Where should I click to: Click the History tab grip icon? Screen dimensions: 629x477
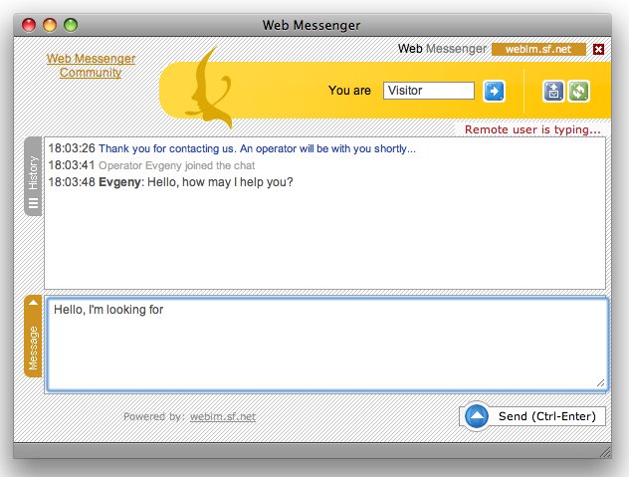click(x=33, y=203)
